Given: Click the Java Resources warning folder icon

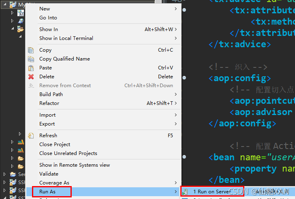Looking at the screenshot, I should (21, 29).
